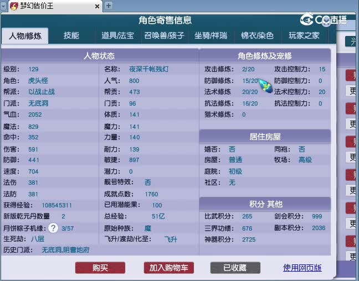The image size is (359, 281).
Task: Click the role value 虎头怪
Action: click(38, 80)
